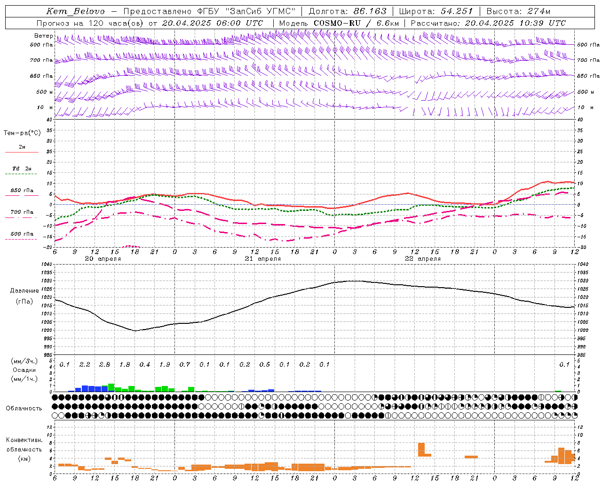Click the date label "20 апреля"
Viewport: 602px width, 482px height.
pos(103,259)
